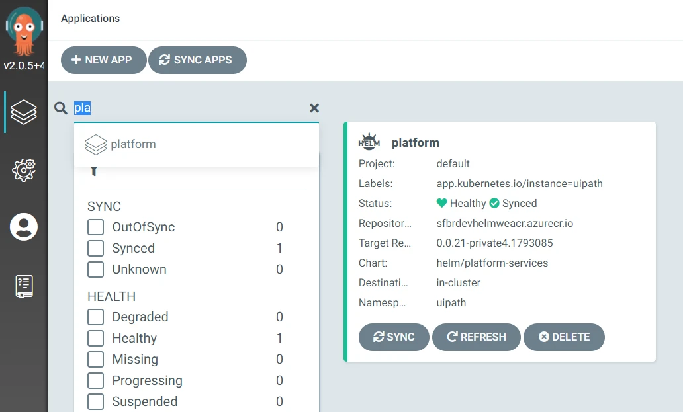
Task: Click the Applications page heading
Action: pos(90,19)
